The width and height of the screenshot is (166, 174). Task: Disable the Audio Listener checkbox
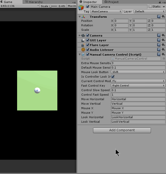(x=88, y=50)
